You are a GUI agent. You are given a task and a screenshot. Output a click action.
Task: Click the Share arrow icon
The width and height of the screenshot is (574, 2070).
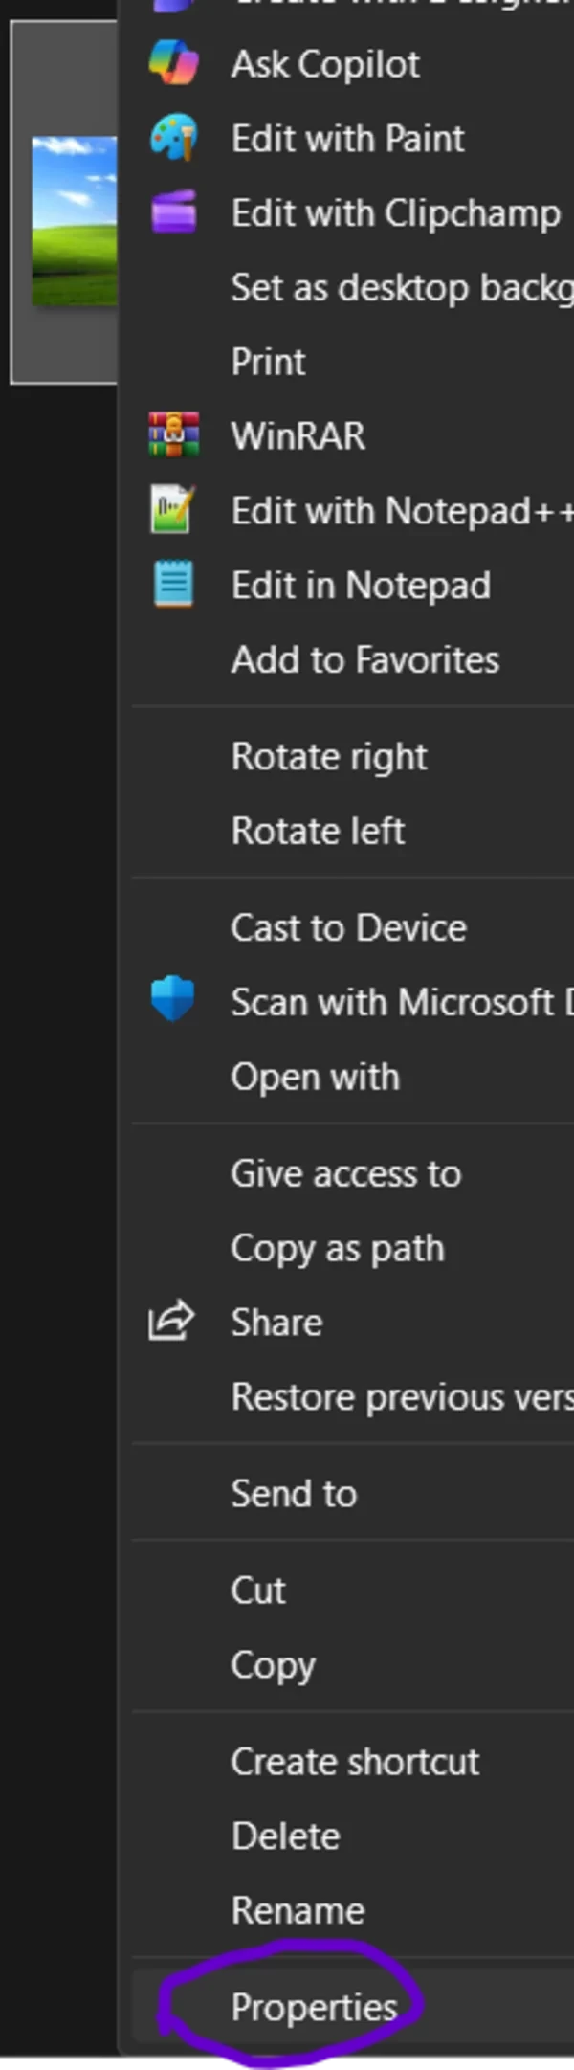[171, 1322]
